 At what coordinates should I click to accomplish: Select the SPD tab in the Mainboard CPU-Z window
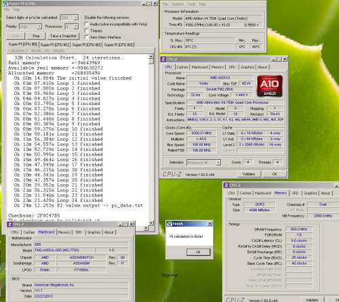(79, 232)
